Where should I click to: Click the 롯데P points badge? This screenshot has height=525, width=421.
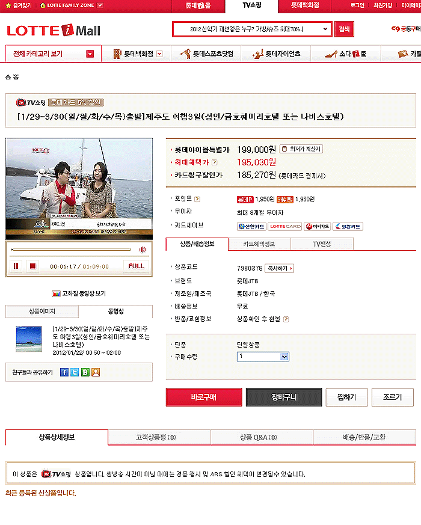pos(245,200)
